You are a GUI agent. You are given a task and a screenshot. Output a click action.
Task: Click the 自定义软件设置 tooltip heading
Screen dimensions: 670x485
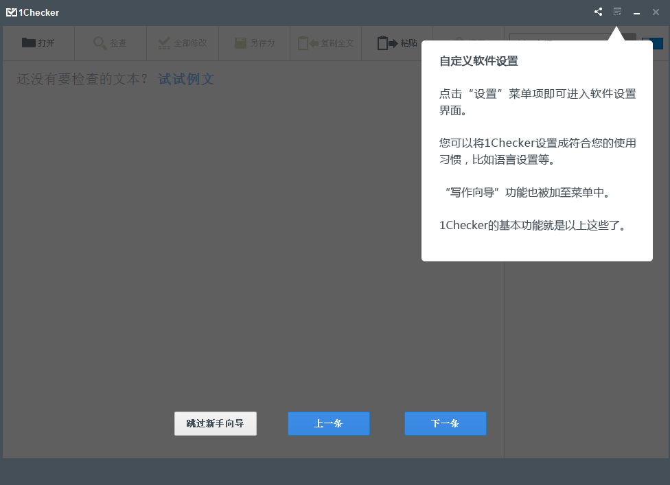[x=478, y=61]
